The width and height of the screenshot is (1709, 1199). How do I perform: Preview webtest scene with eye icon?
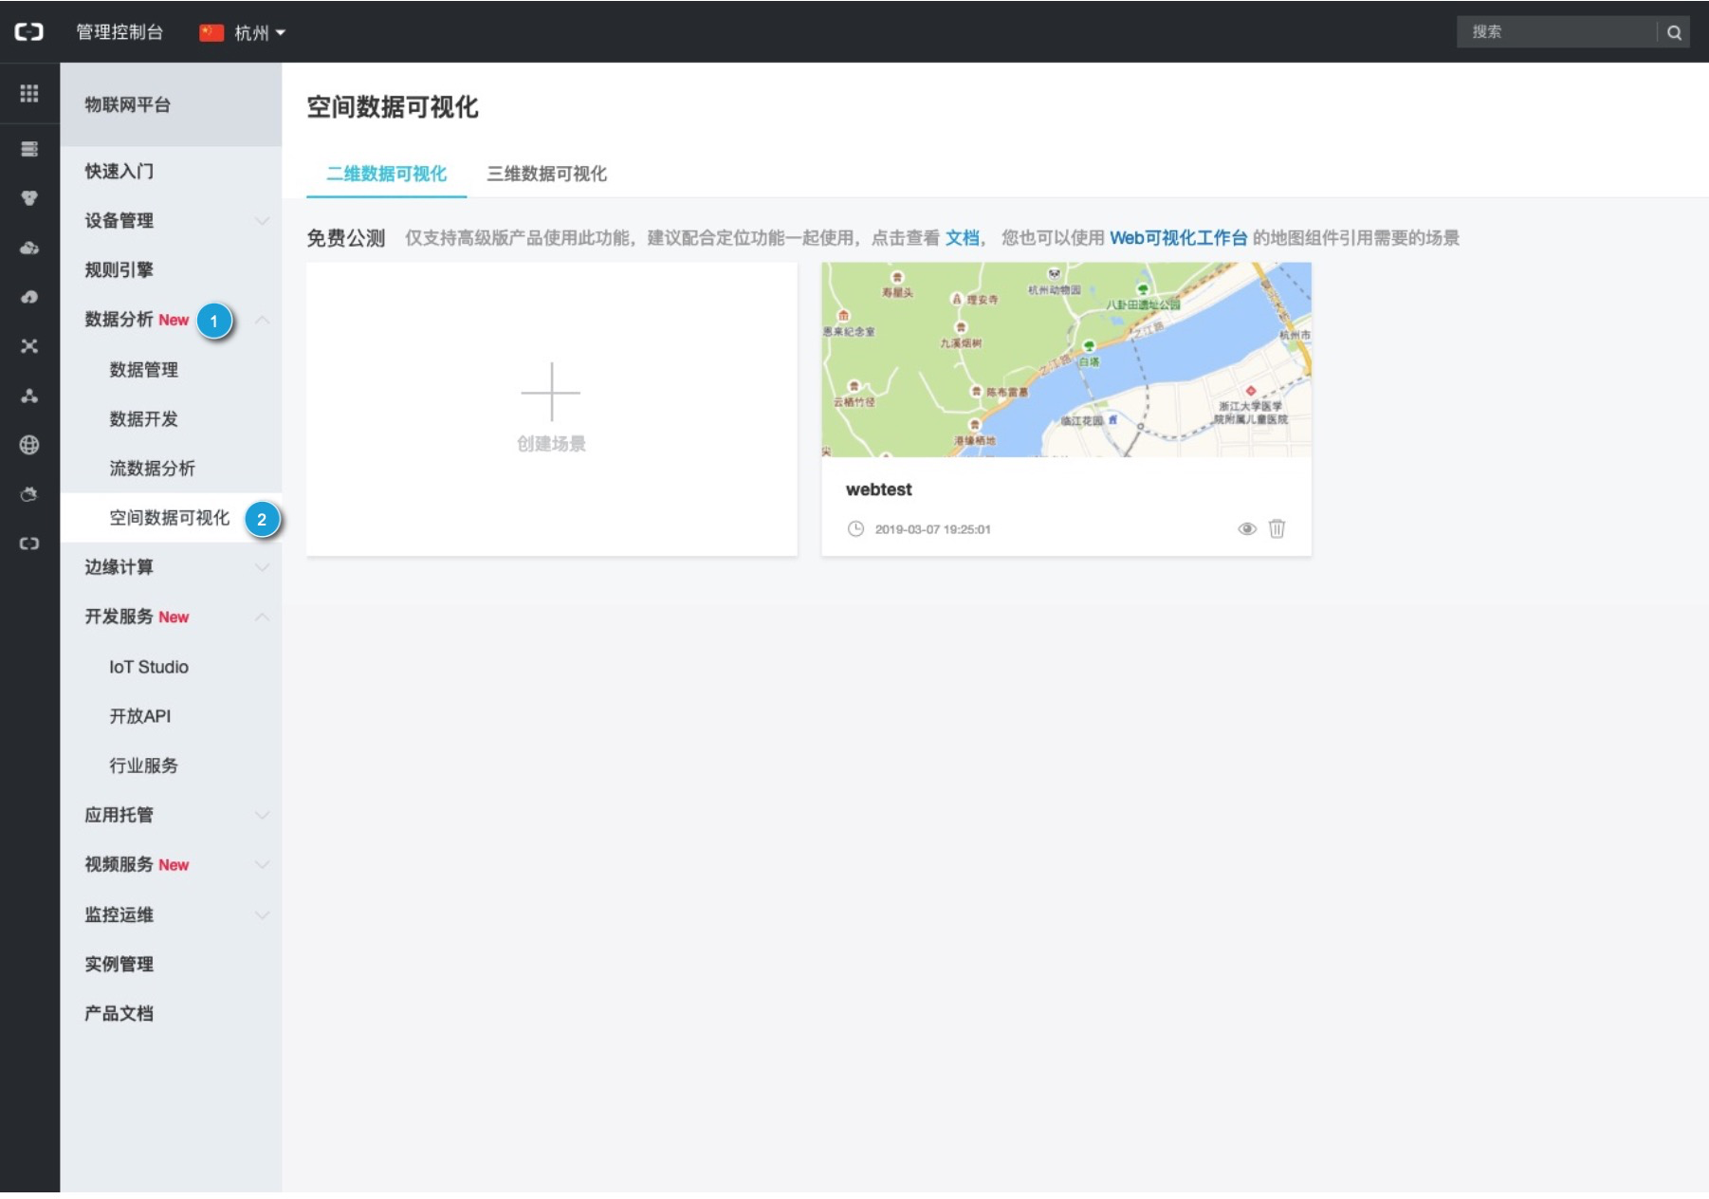[x=1247, y=528]
